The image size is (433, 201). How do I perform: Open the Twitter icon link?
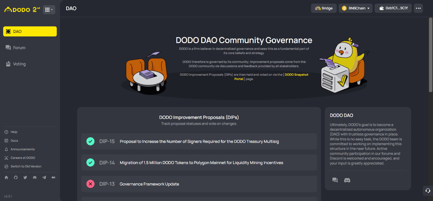click(x=25, y=178)
